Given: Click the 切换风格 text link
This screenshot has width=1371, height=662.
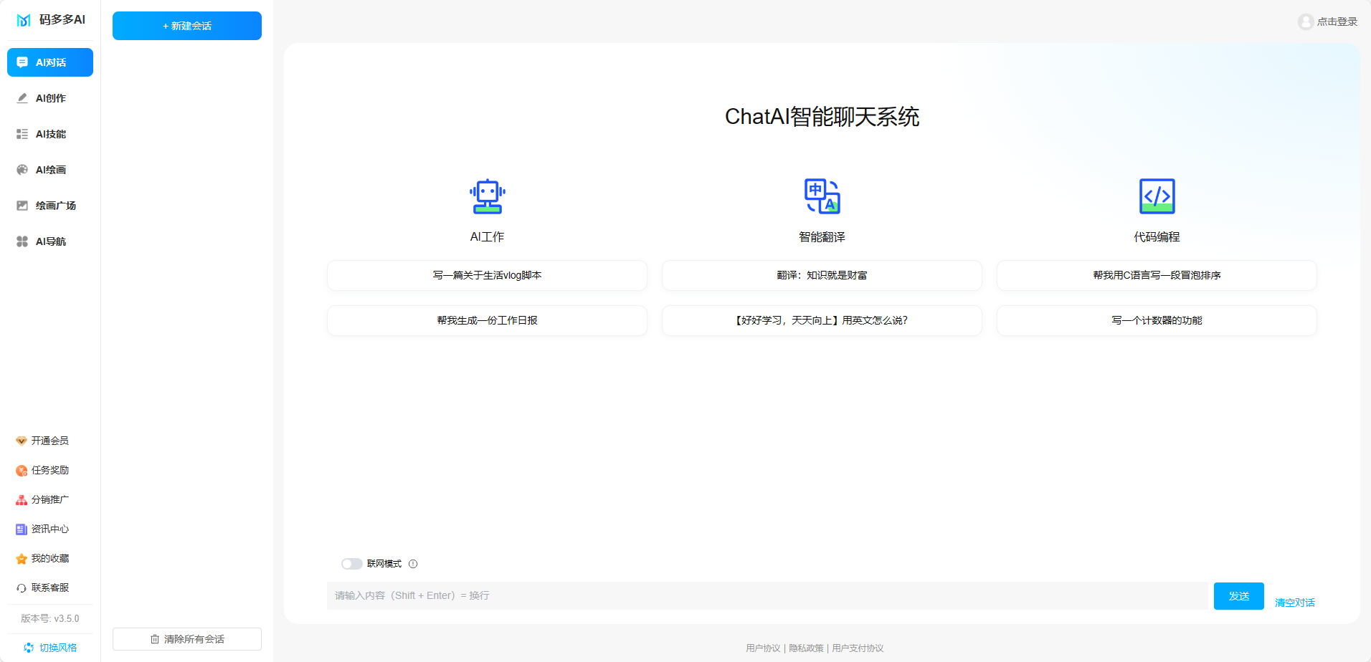Looking at the screenshot, I should click(58, 648).
